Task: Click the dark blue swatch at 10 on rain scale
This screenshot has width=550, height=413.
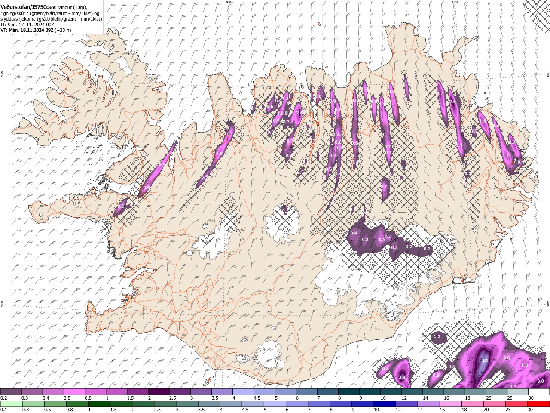Action: pos(385,404)
